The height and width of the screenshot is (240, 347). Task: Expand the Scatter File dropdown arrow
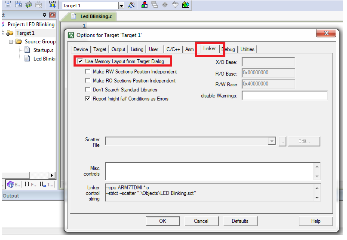coord(271,141)
